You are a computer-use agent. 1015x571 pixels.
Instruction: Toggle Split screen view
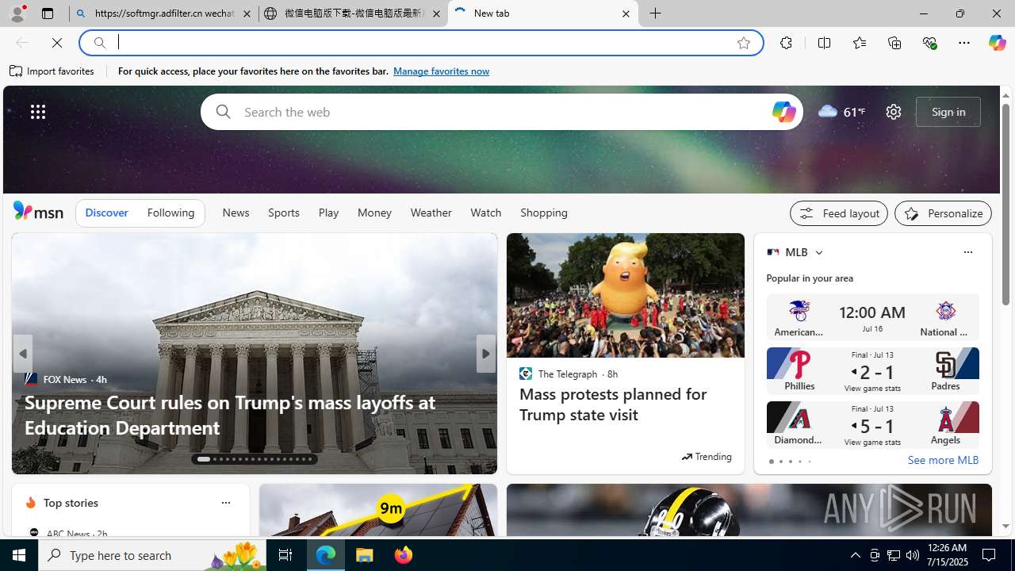pyautogui.click(x=824, y=43)
